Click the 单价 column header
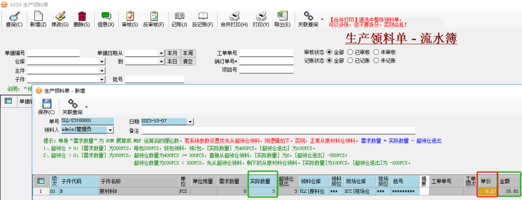The width and height of the screenshot is (522, 200). tap(488, 181)
